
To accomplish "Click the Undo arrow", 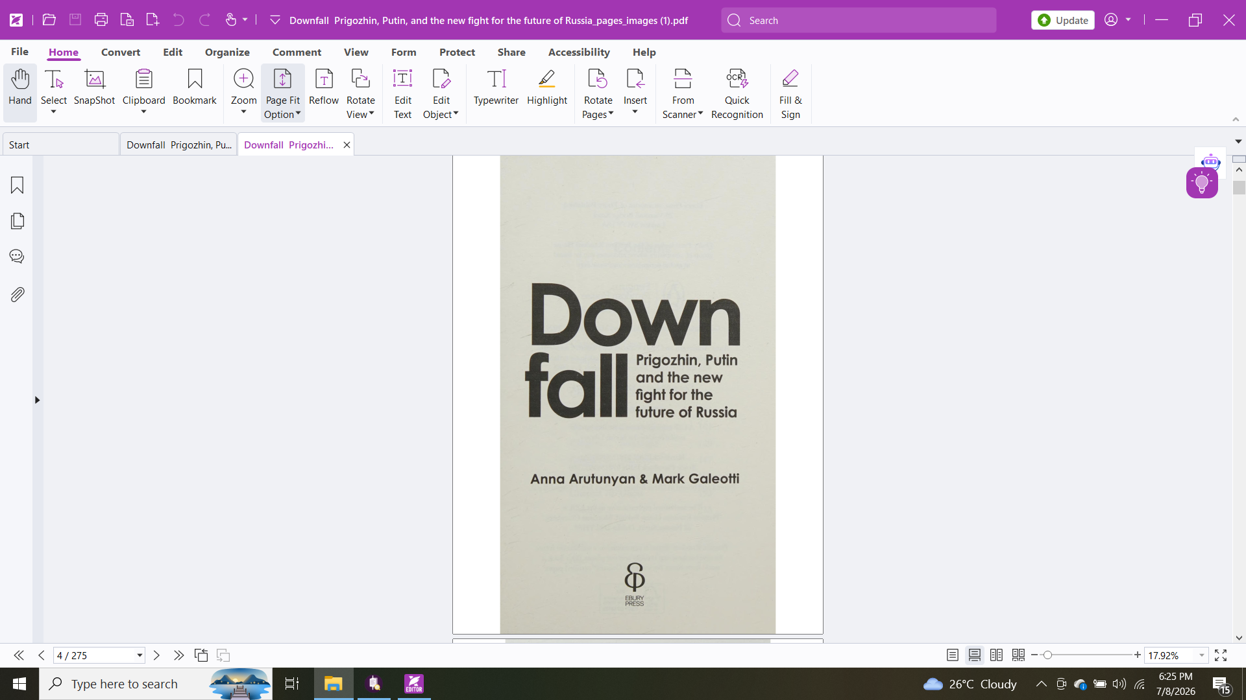I will [x=178, y=20].
